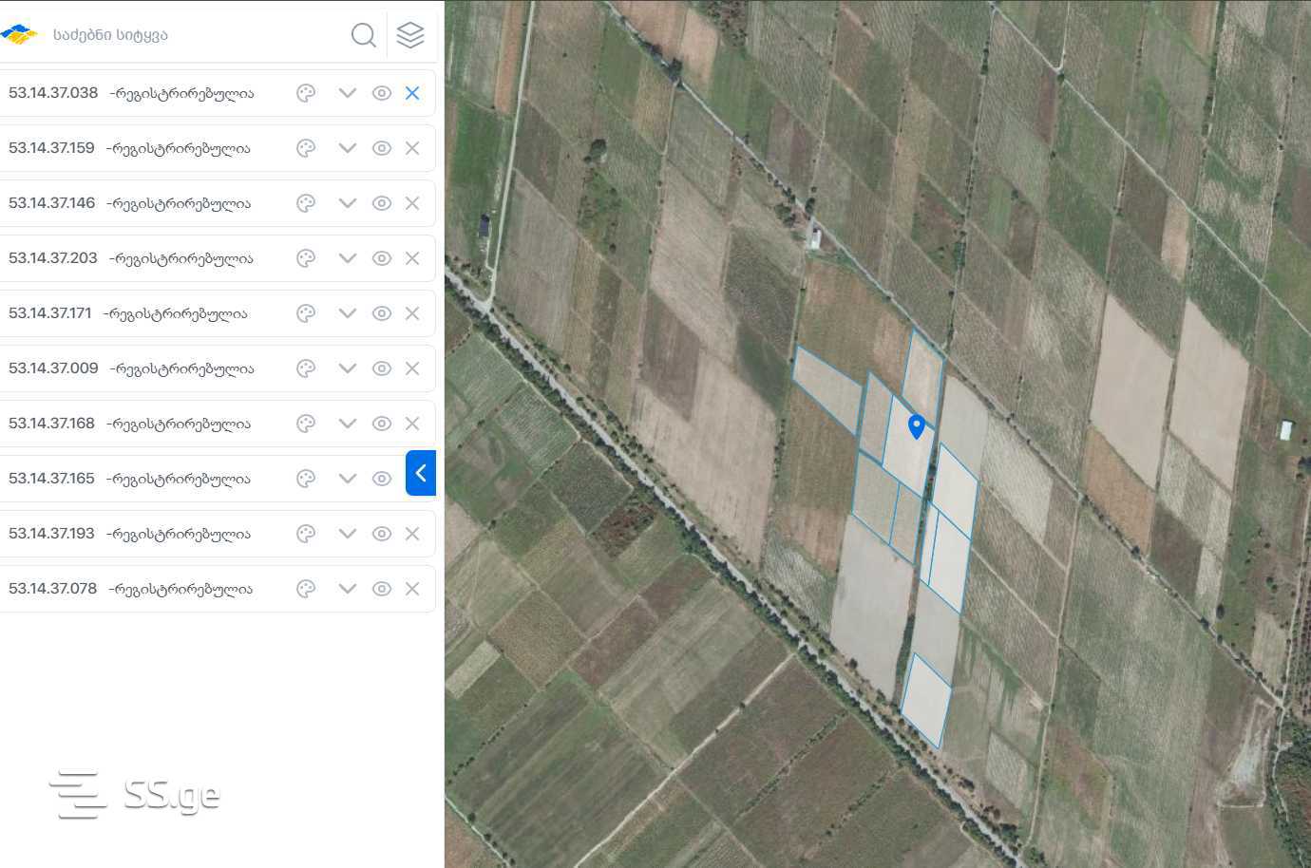Viewport: 1311px width, 868px height.
Task: Click the blue location pin on map
Action: [917, 425]
